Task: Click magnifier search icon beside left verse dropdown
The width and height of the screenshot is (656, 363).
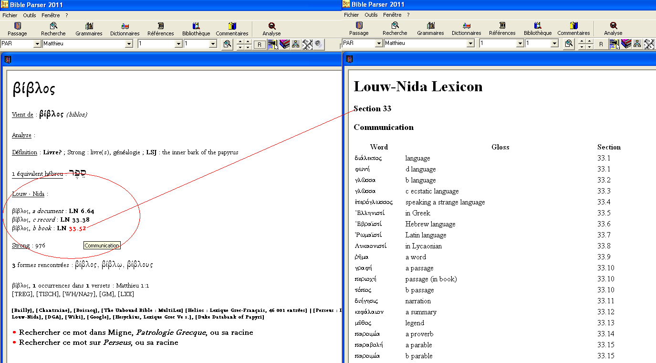Action: tap(227, 44)
